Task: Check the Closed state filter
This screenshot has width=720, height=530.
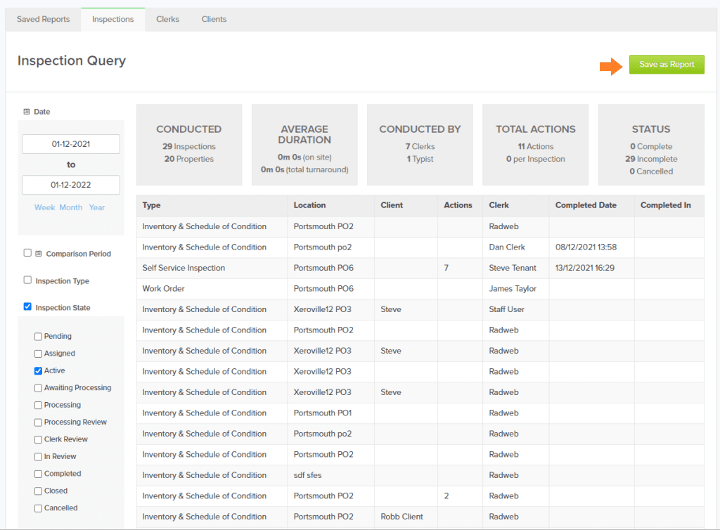Action: [38, 491]
